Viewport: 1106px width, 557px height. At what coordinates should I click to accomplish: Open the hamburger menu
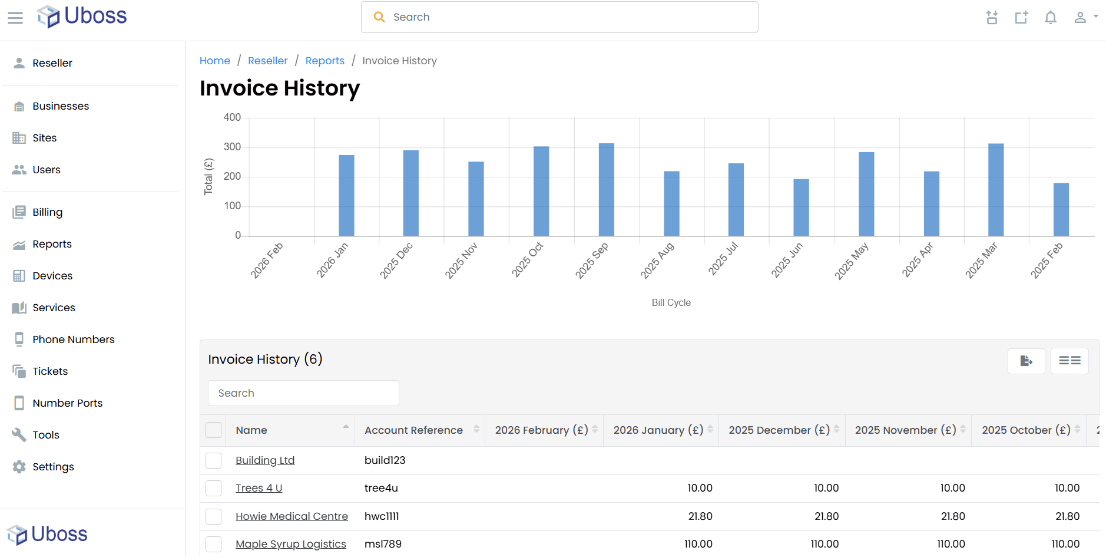15,18
